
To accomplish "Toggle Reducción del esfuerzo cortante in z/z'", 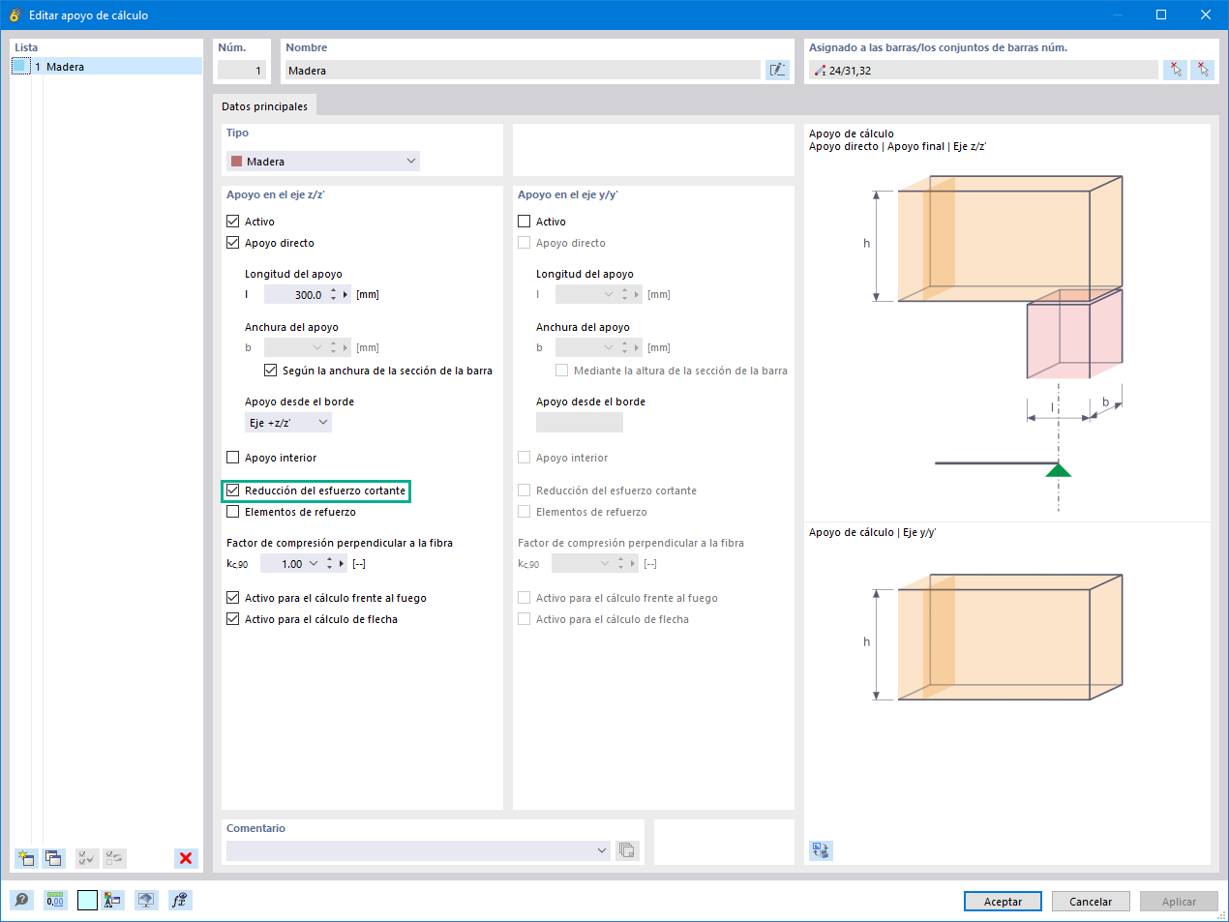I will pyautogui.click(x=233, y=491).
